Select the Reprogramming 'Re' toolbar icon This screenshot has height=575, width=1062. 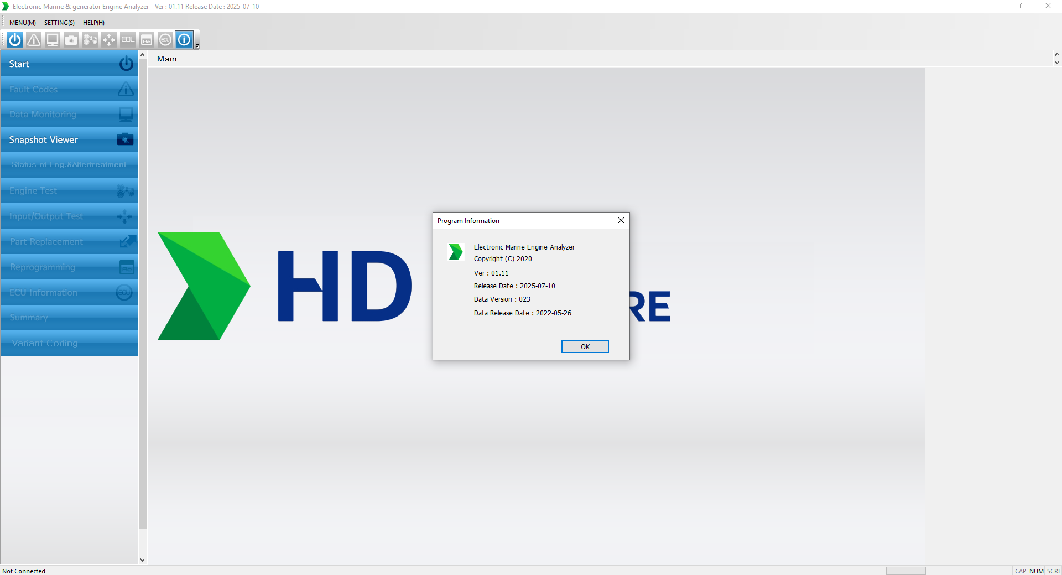pos(147,40)
